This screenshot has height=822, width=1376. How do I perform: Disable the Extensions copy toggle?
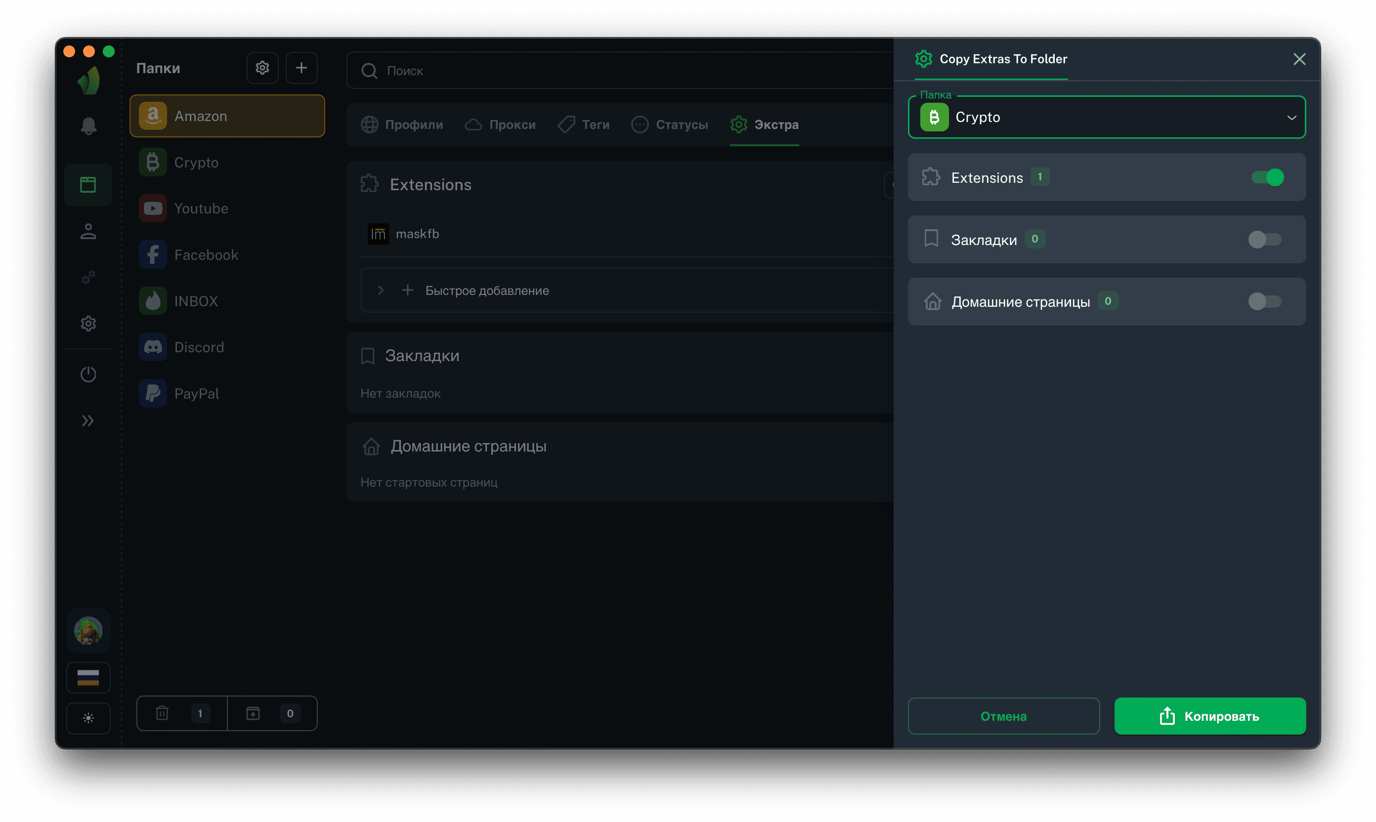click(x=1267, y=177)
